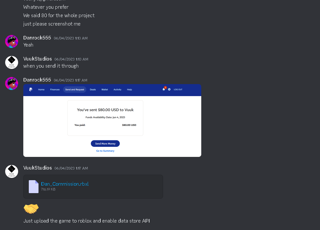This screenshot has width=320, height=230.
Task: Open the Send and Request tab
Action: pyautogui.click(x=75, y=90)
